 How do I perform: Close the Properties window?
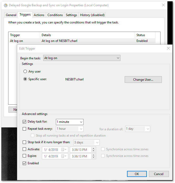[163, 5]
